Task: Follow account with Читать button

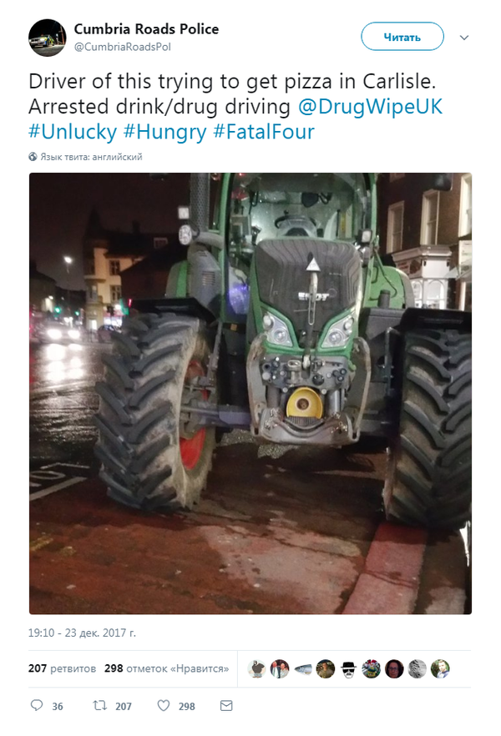Action: pyautogui.click(x=402, y=37)
